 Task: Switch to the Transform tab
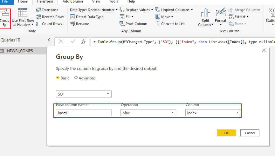coord(45,2)
